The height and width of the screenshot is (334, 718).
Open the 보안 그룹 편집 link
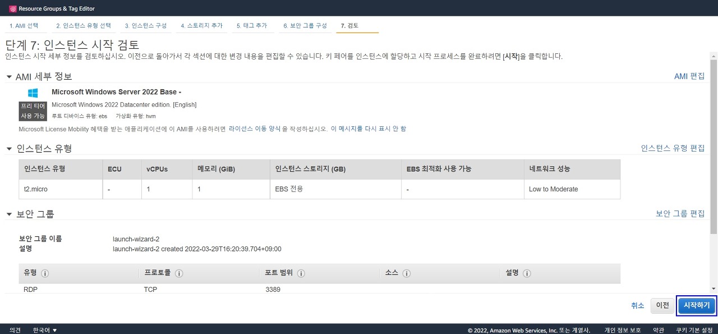(680, 213)
